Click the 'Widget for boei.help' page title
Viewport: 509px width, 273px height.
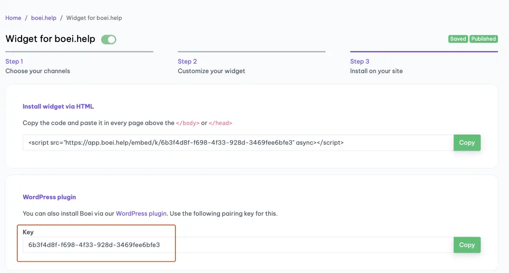click(x=50, y=39)
